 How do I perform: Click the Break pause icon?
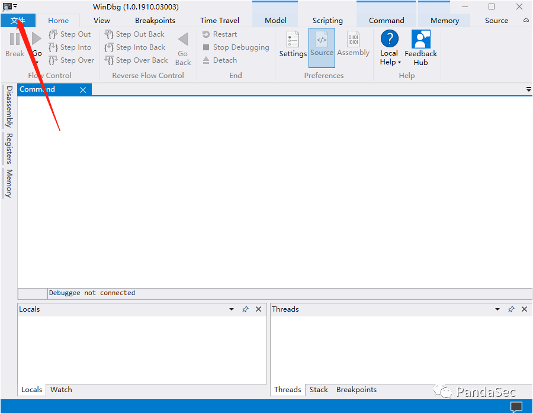coord(15,40)
